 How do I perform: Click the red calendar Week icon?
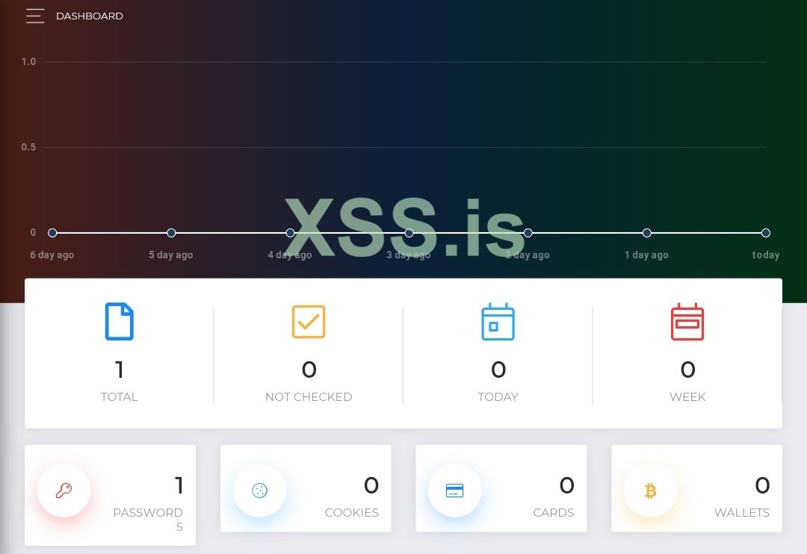pos(687,322)
